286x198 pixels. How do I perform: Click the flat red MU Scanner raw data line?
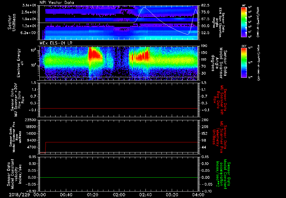118,108
